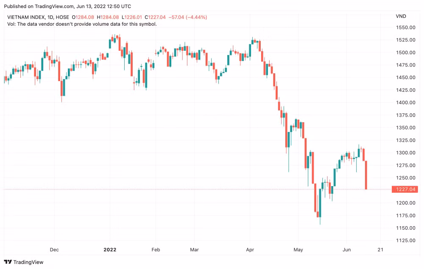Click the Mar time axis label
Image resolution: width=424 pixels, height=269 pixels.
click(x=195, y=250)
